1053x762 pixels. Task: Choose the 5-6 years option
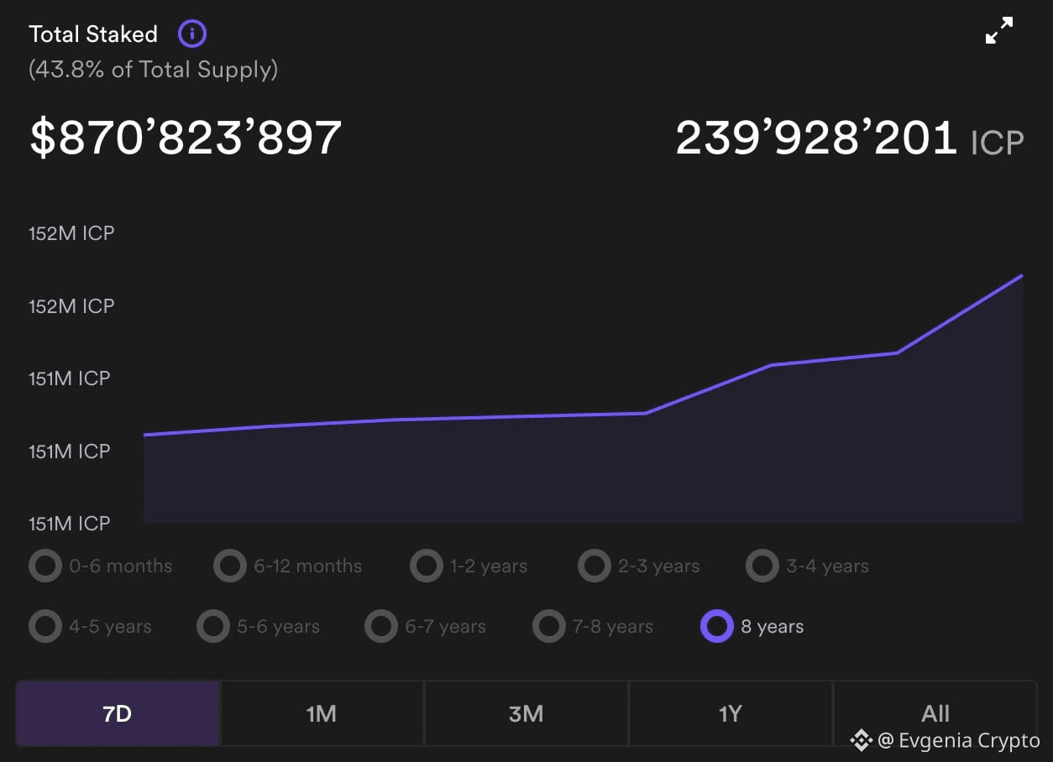(x=213, y=626)
